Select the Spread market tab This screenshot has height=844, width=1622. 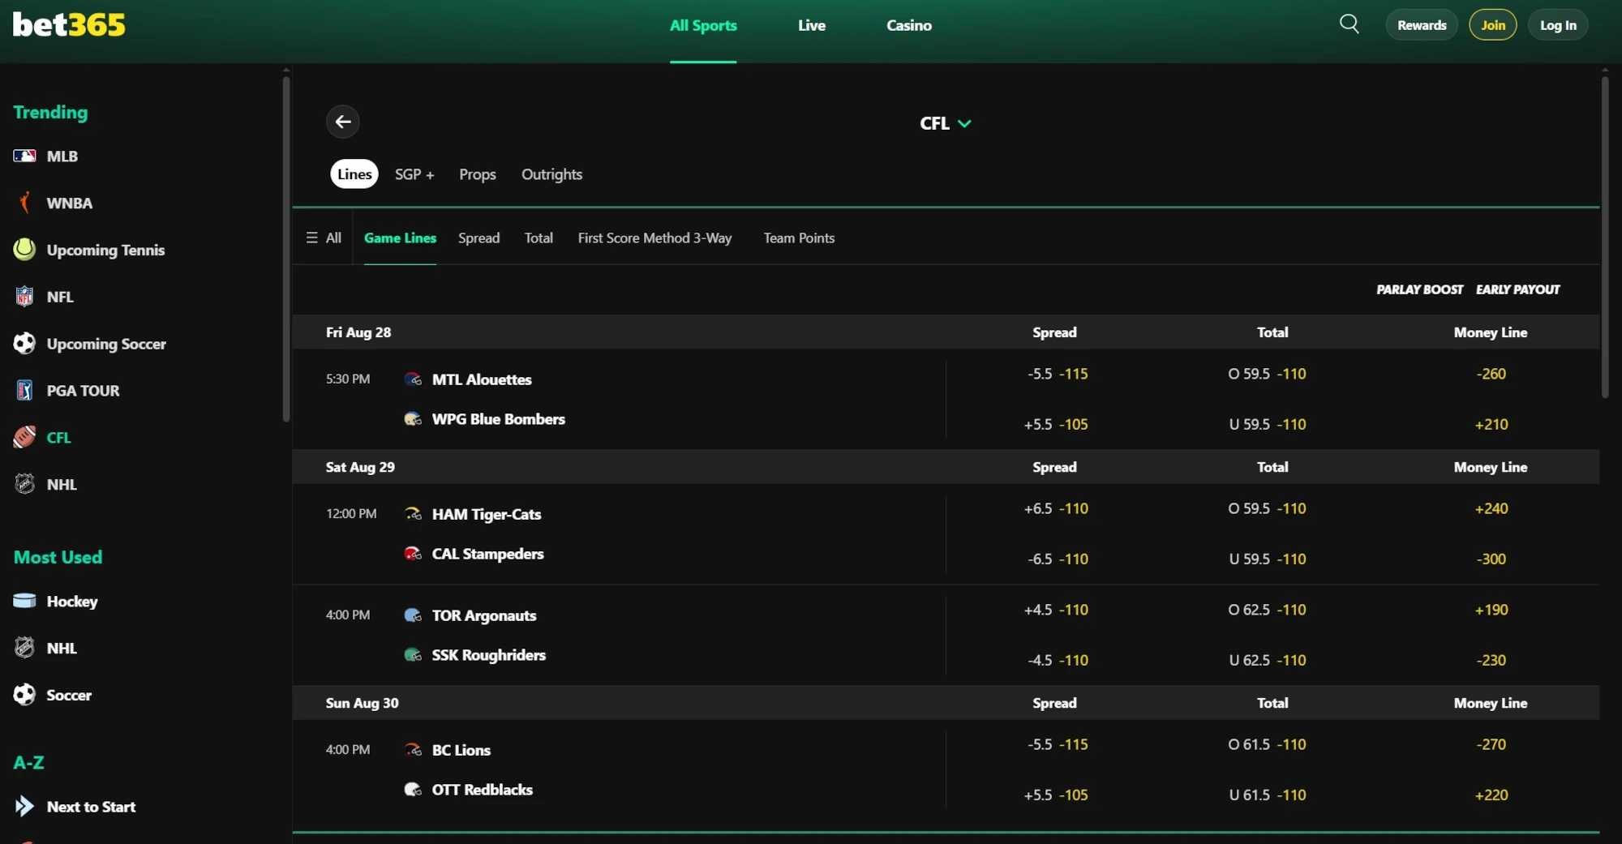tap(478, 238)
